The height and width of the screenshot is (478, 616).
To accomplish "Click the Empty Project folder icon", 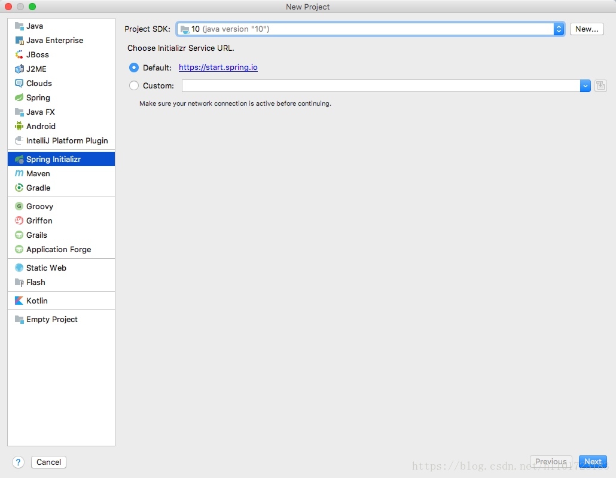I will (x=19, y=319).
